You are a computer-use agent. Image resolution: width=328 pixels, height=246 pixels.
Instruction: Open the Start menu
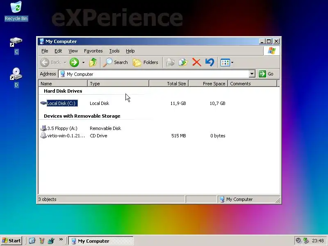pyautogui.click(x=11, y=241)
